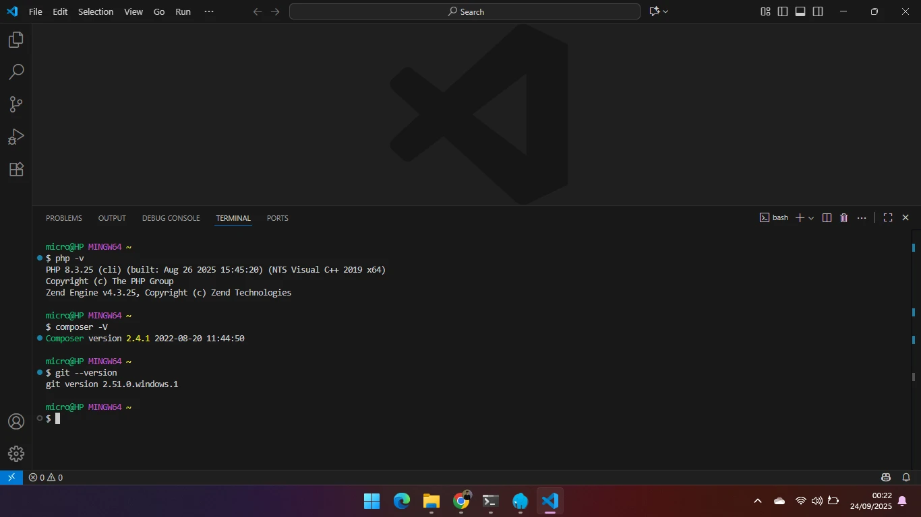
Task: Open the Explorer view in activity bar
Action: [x=16, y=40]
